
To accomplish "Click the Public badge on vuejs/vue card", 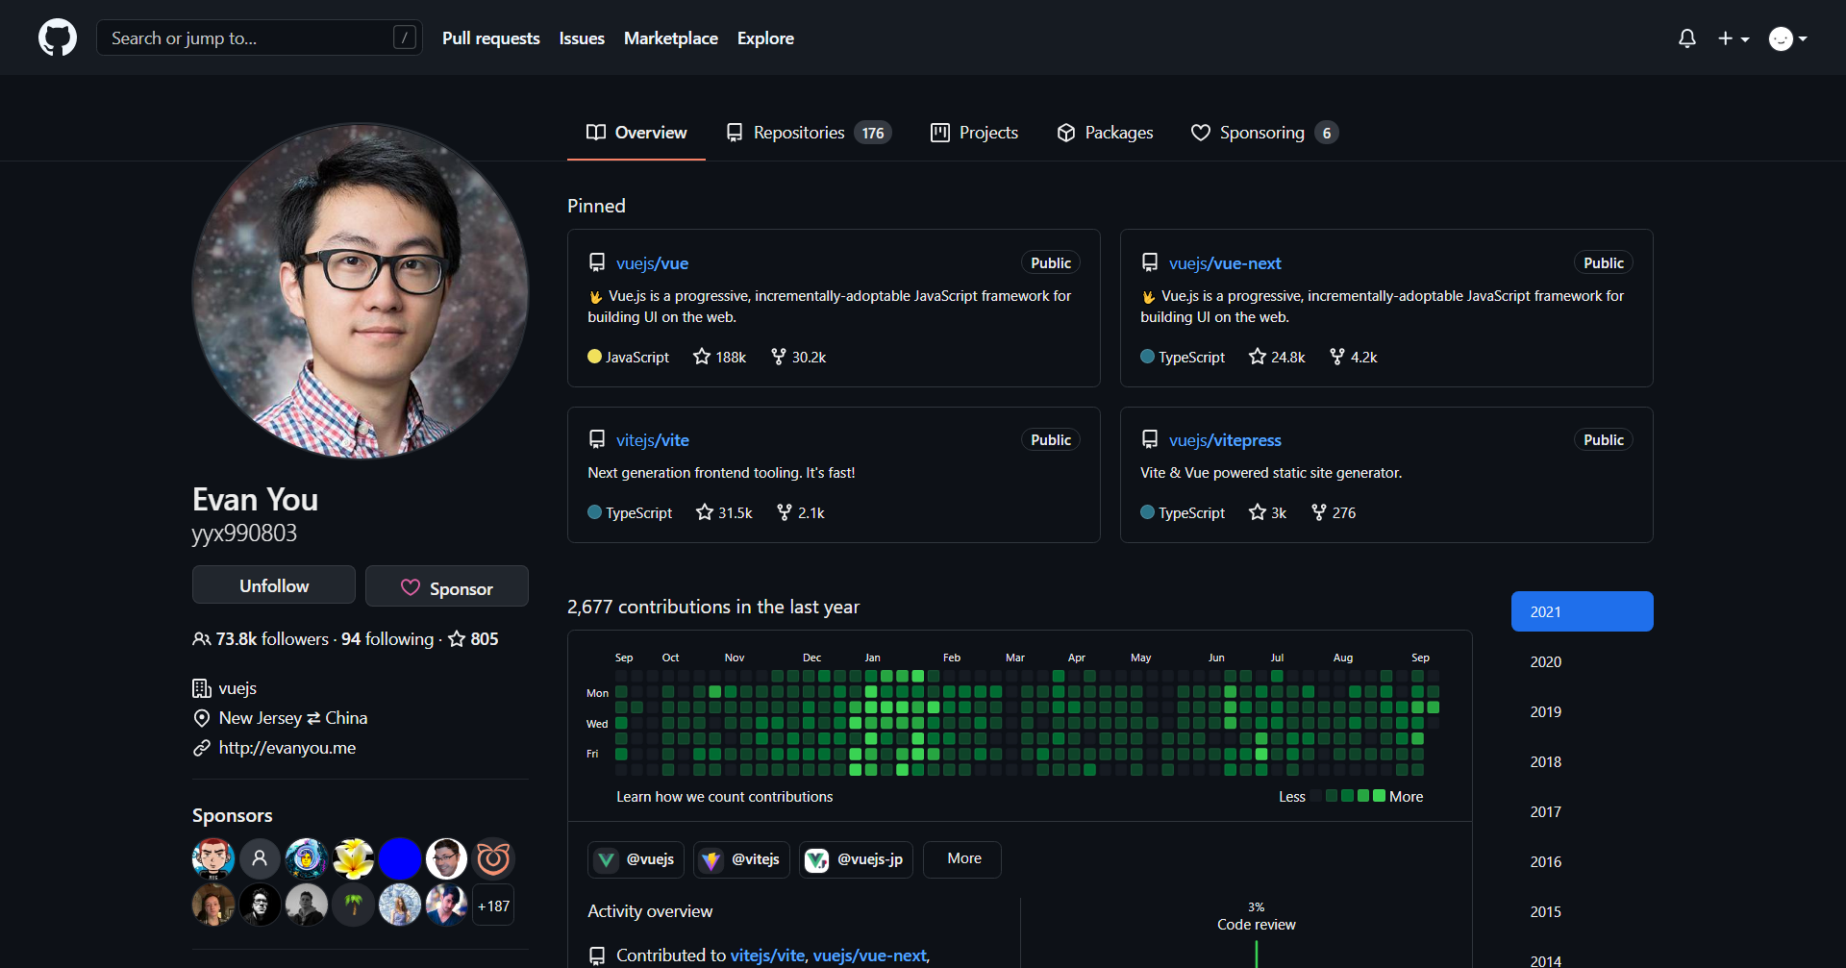I will [x=1051, y=263].
